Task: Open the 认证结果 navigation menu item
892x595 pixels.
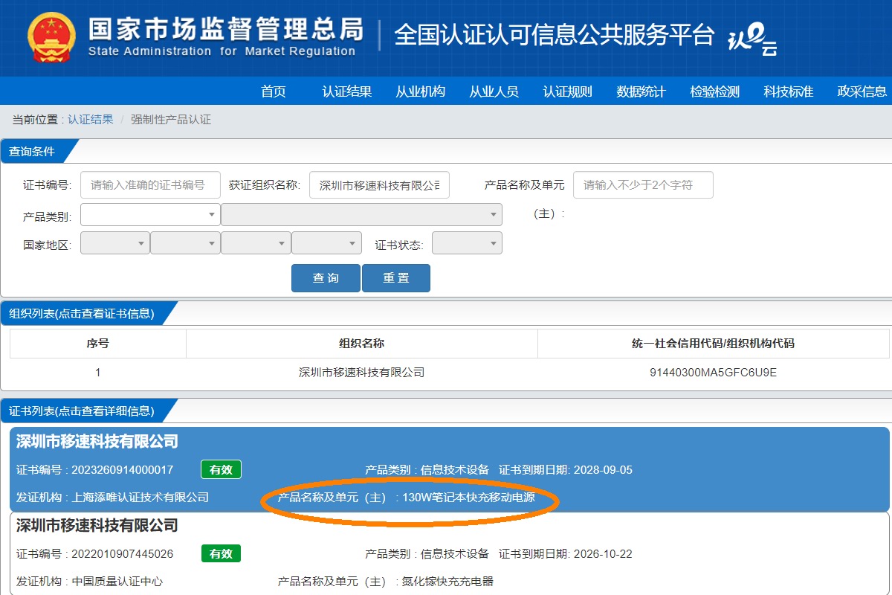Action: coord(347,91)
